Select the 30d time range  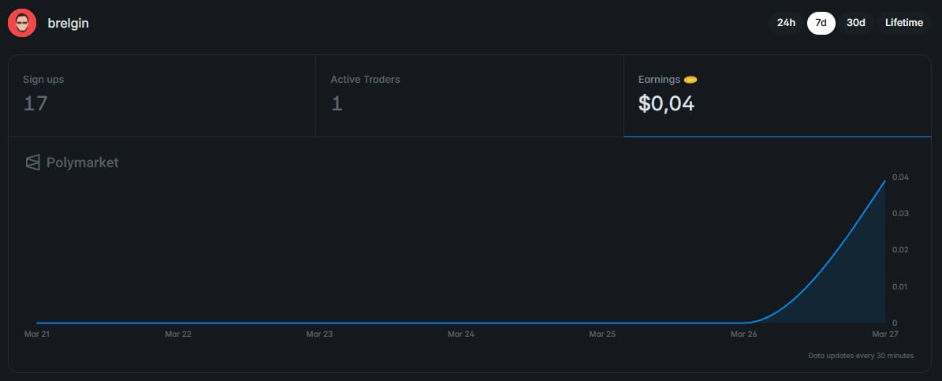point(855,23)
